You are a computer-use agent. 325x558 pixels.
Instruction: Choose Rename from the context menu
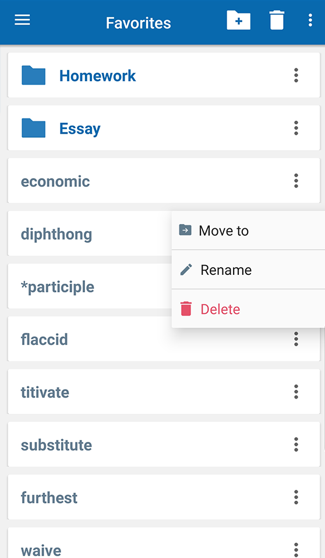click(248, 270)
